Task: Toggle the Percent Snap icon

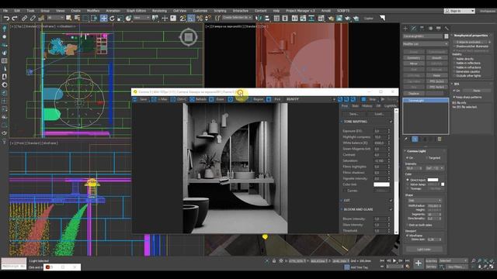Action: click(x=200, y=19)
